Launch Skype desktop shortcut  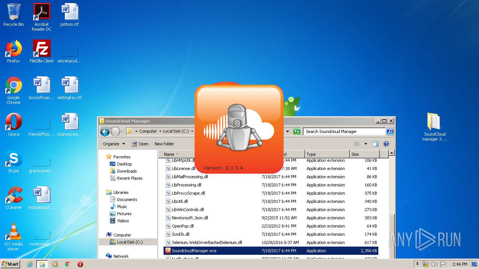[x=13, y=161]
